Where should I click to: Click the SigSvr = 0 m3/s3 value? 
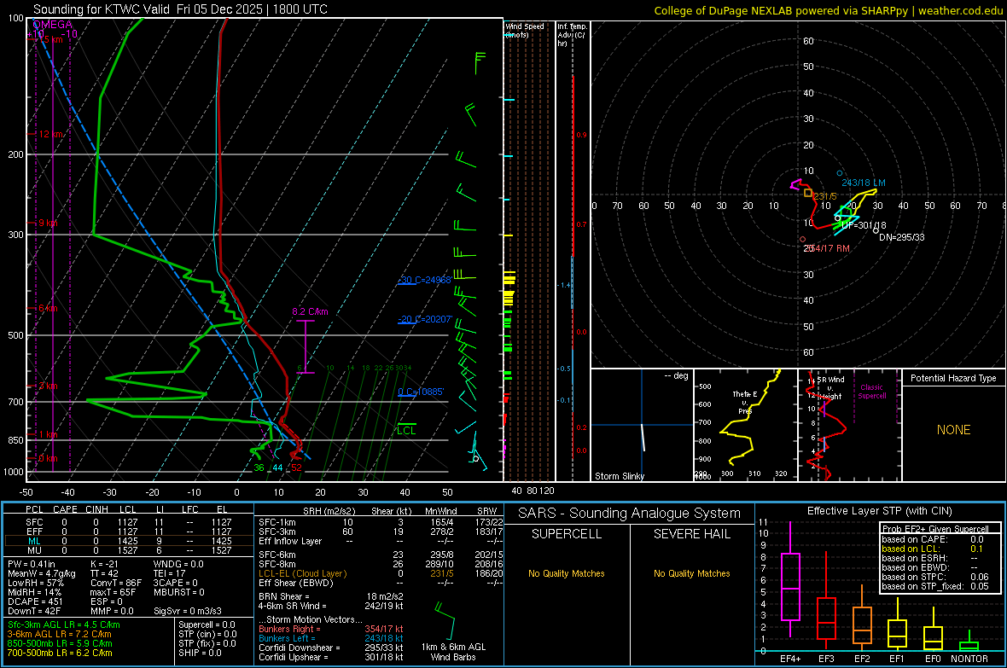click(x=188, y=612)
